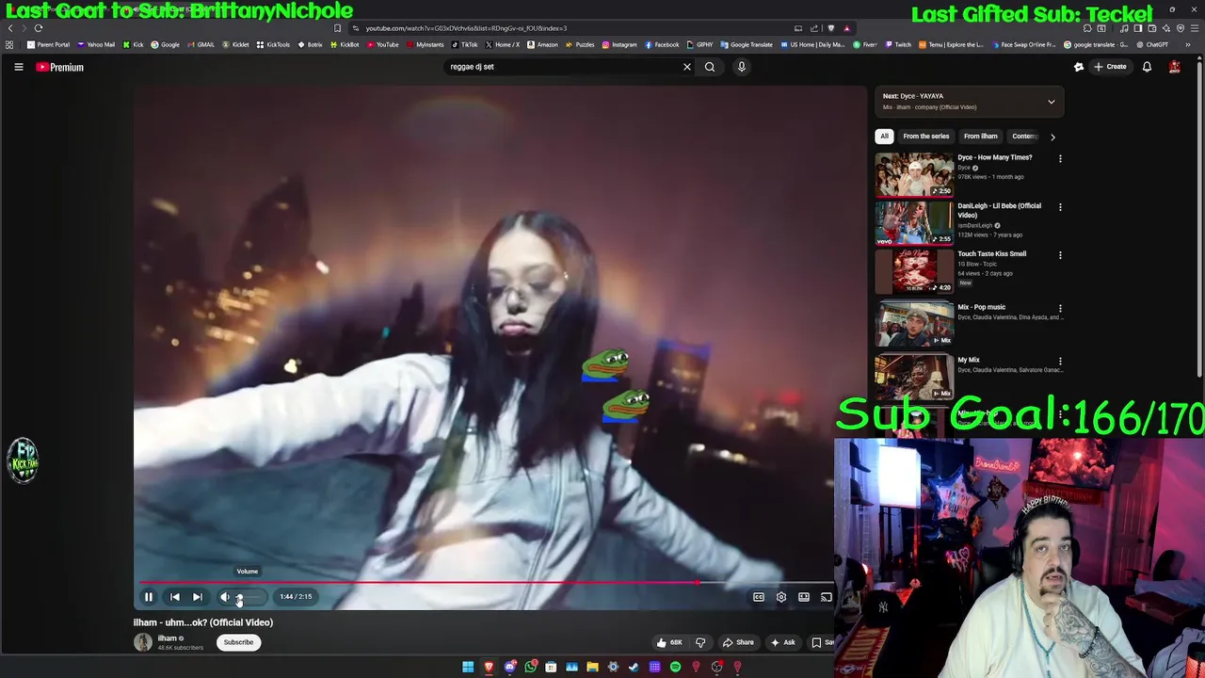Open WhatsApp from the taskbar
1205x678 pixels.
530,667
